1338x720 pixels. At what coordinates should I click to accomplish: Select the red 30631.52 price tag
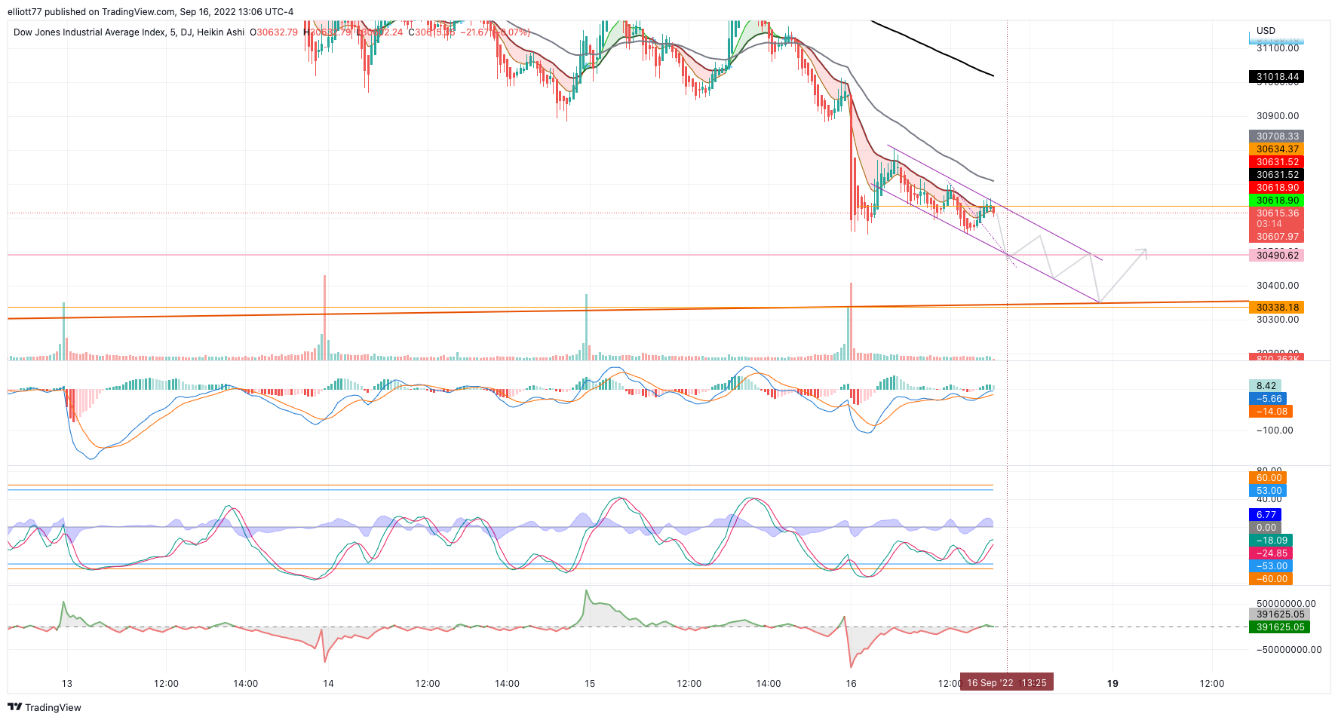tap(1276, 162)
